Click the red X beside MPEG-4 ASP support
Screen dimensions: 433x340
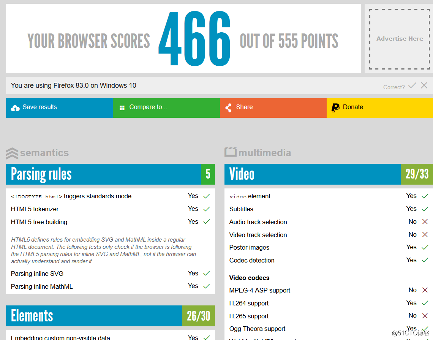425,290
